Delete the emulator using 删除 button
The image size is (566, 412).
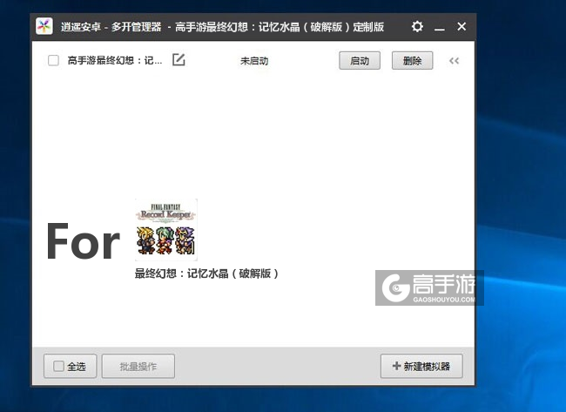click(412, 61)
